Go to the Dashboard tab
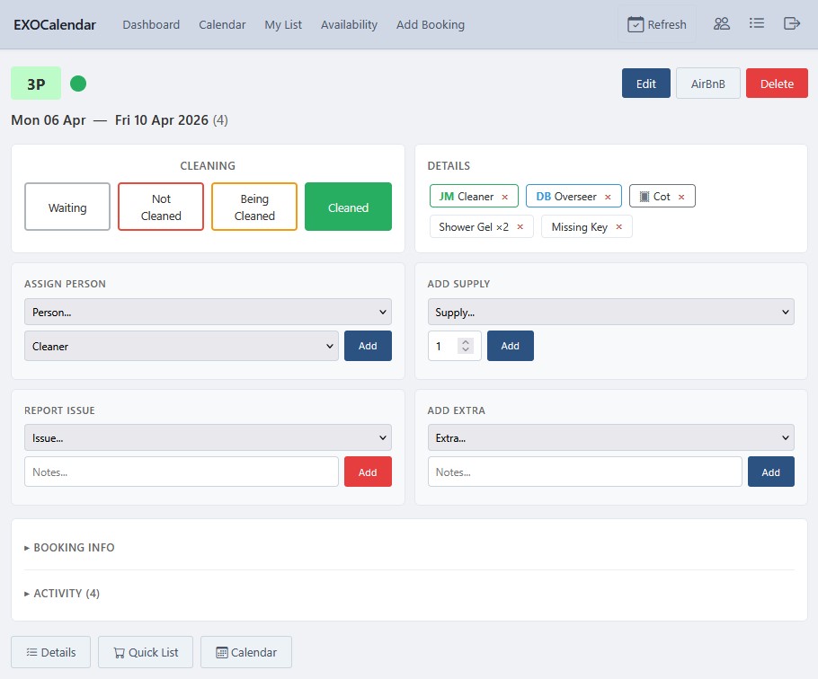 pos(151,24)
